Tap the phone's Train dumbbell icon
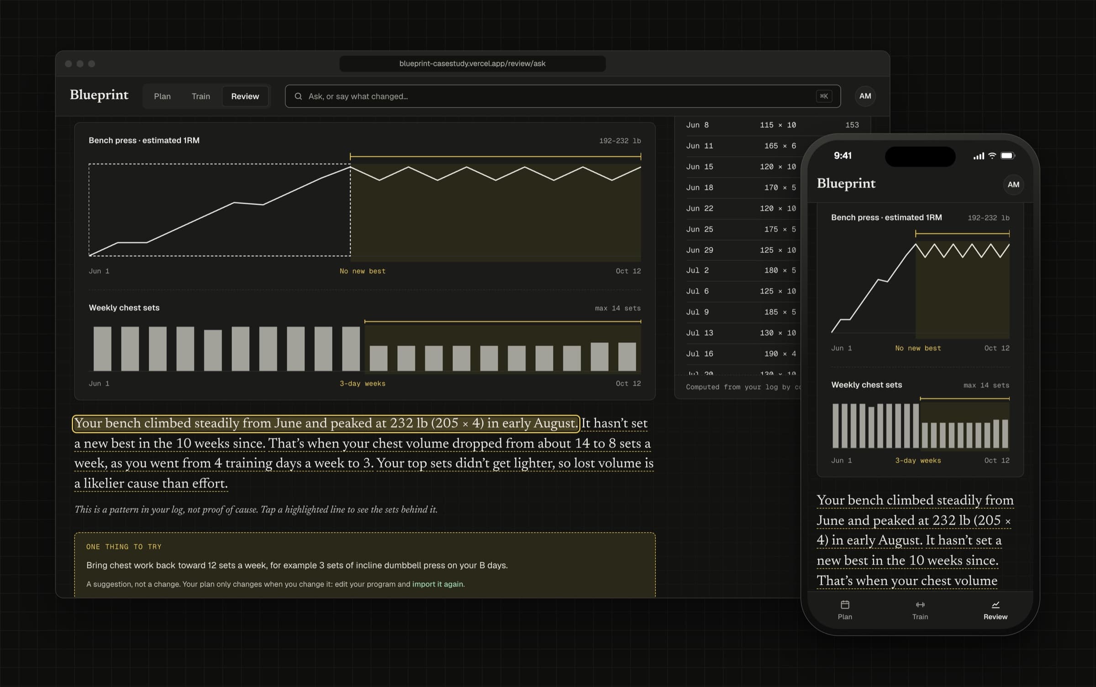1096x687 pixels. pyautogui.click(x=920, y=605)
